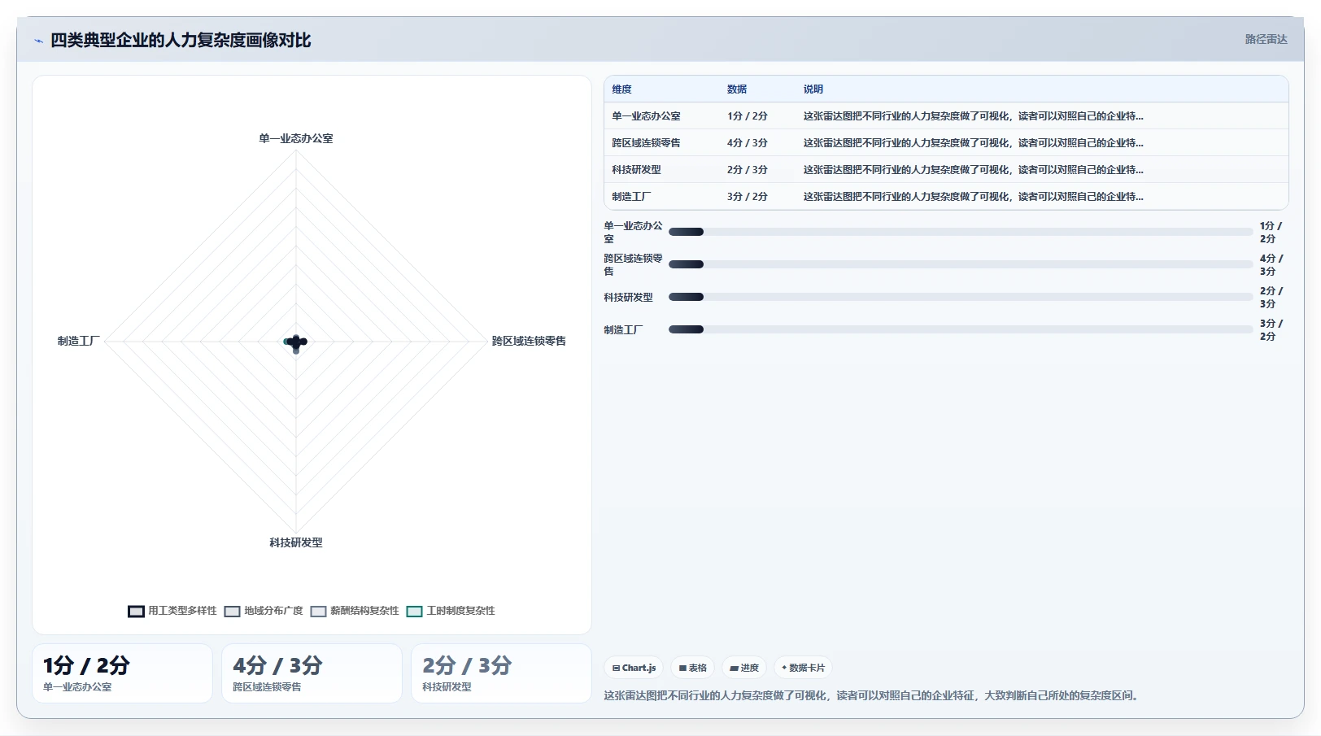The image size is (1321, 736).
Task: Toggle the 地域分布广度 legend item
Action: pyautogui.click(x=264, y=611)
